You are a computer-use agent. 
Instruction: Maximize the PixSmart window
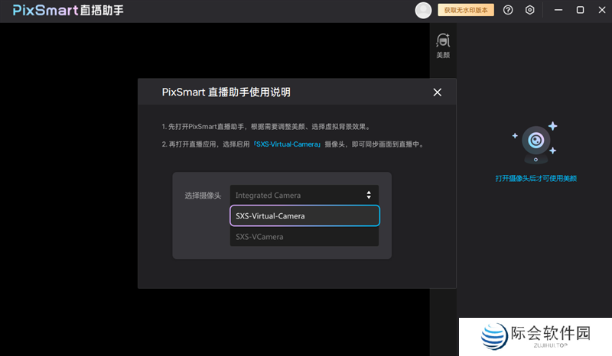pos(581,10)
